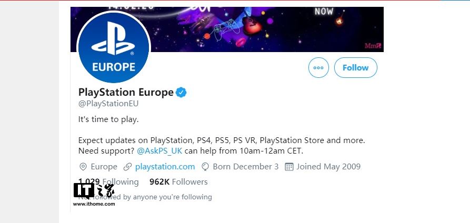This screenshot has width=470, height=223.
Task: Select the @PlayStationEU handle text
Action: coord(108,104)
